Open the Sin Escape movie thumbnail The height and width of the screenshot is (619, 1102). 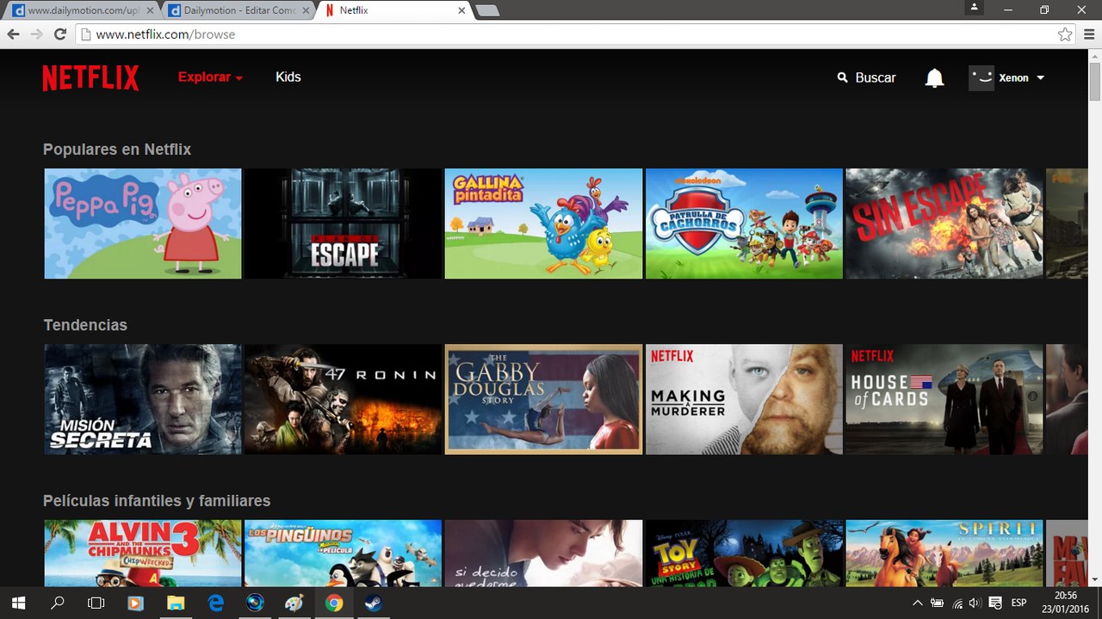point(944,224)
